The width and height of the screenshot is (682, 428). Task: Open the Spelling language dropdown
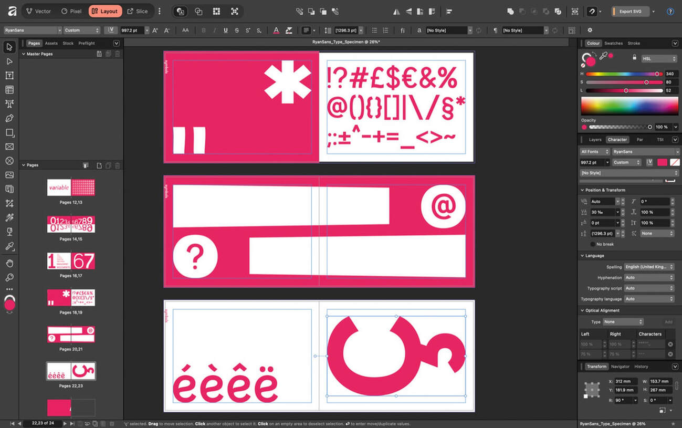coord(649,267)
